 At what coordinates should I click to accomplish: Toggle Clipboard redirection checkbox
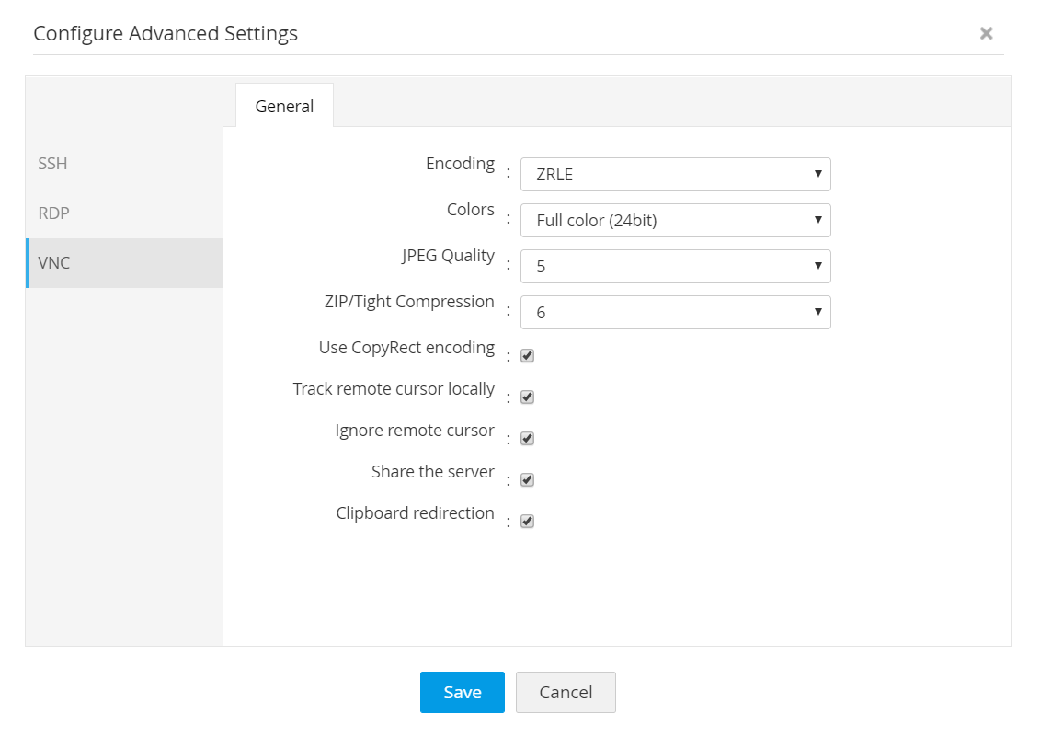click(x=528, y=522)
